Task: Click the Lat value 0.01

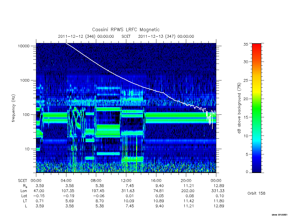Action: click(130, 196)
